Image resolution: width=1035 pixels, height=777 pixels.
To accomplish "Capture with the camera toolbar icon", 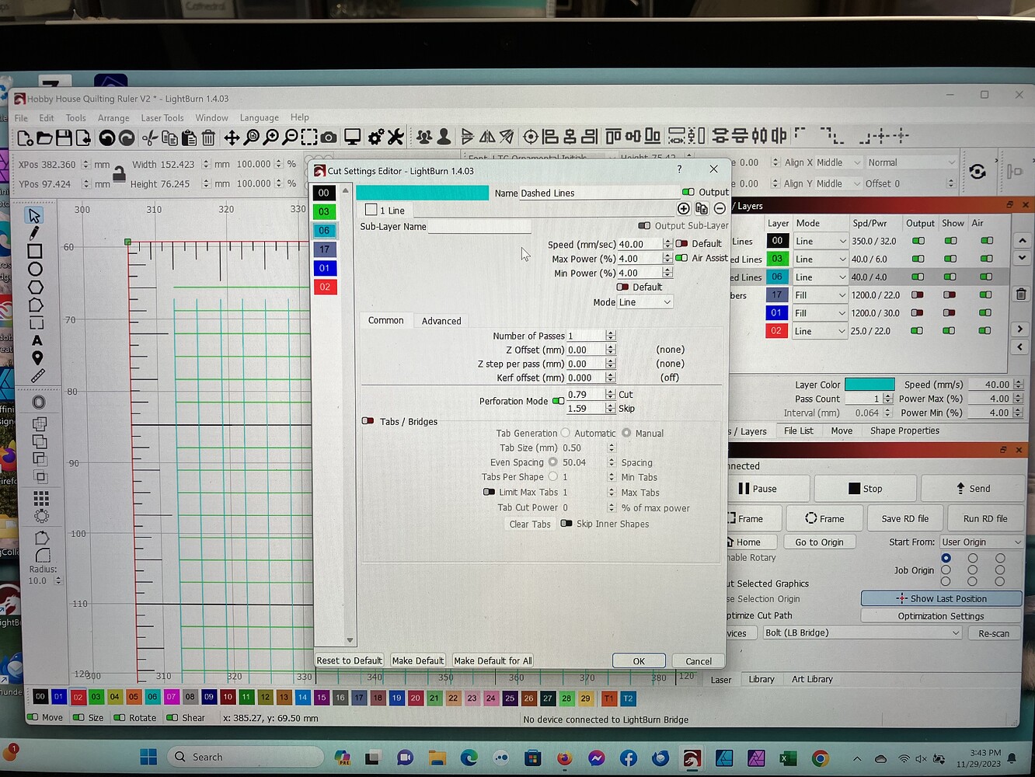I will click(329, 136).
